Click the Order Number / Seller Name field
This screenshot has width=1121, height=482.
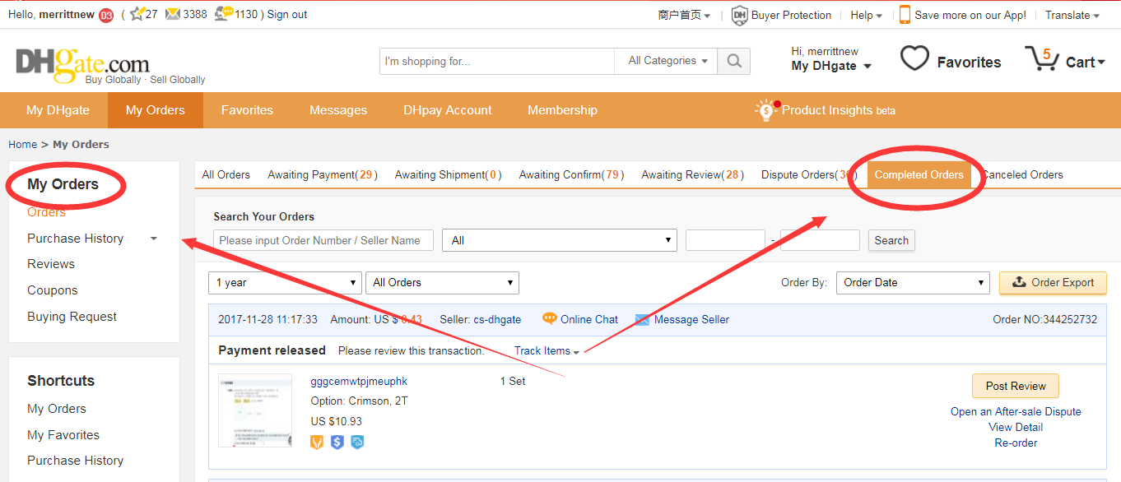pos(323,240)
